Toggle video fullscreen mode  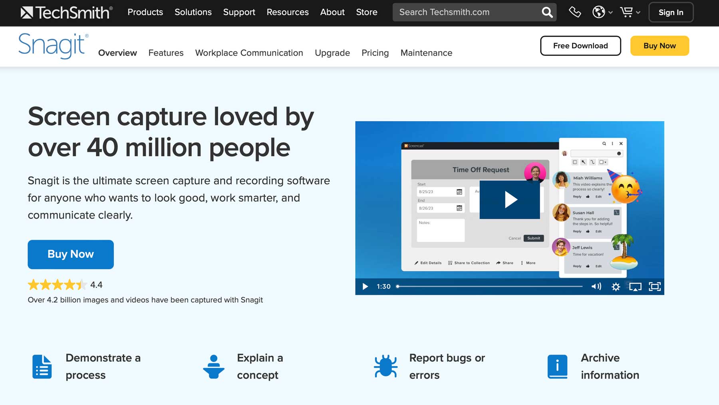click(655, 286)
